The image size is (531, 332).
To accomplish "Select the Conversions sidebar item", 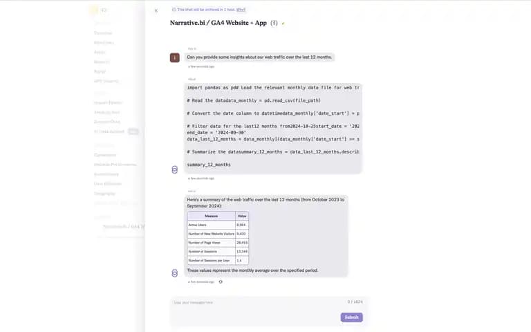I will (105, 155).
